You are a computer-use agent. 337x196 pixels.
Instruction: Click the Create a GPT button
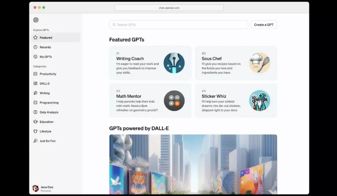click(264, 24)
